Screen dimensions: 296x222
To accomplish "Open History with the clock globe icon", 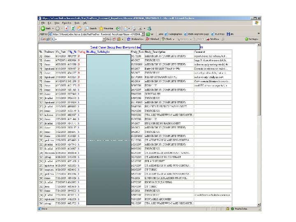I will point(118,28).
